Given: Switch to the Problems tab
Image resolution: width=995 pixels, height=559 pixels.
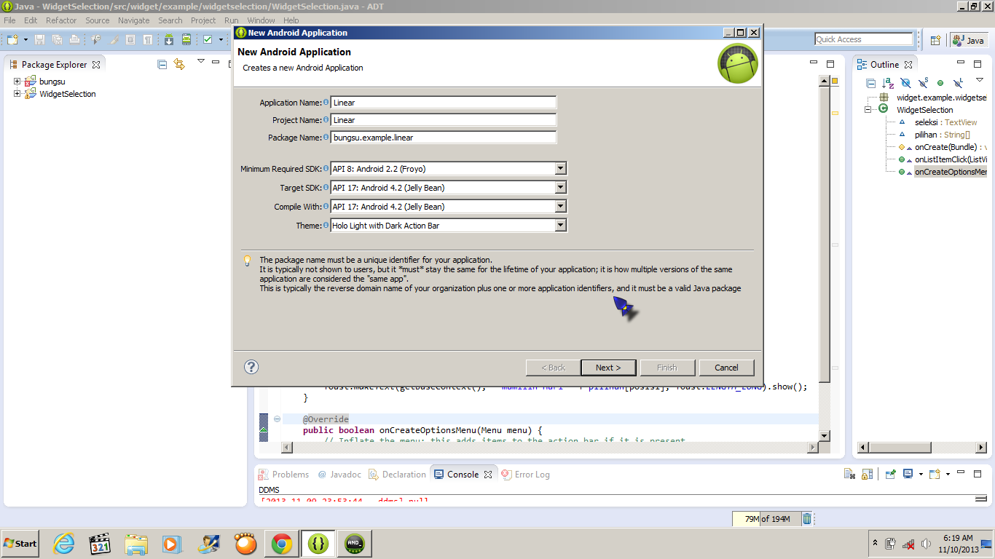Looking at the screenshot, I should (283, 475).
